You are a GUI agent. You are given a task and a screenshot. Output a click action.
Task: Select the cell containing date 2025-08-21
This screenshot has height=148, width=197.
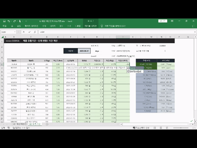84,51
